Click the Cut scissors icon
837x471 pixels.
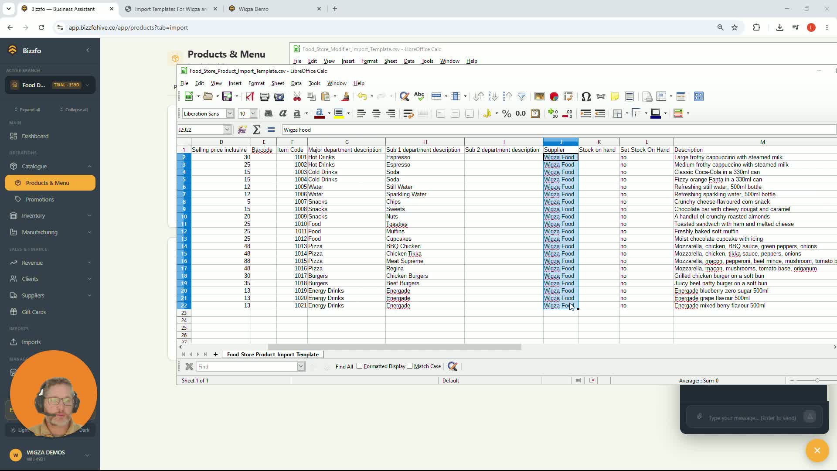297,96
